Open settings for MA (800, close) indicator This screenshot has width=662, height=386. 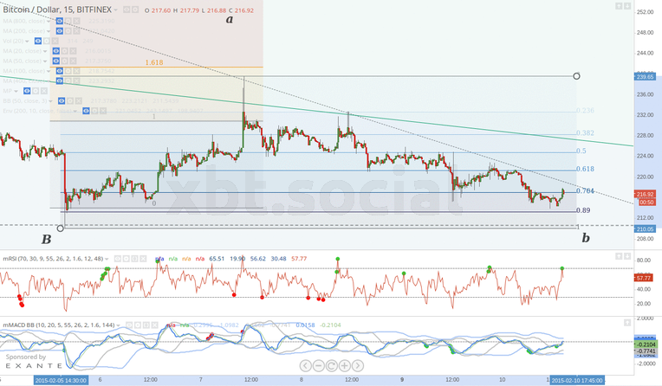pyautogui.click(x=66, y=20)
